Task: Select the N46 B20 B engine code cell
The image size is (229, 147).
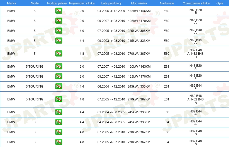Action: 195,11
